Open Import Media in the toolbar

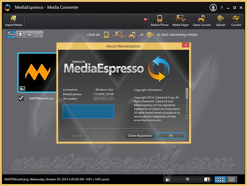pos(14,21)
